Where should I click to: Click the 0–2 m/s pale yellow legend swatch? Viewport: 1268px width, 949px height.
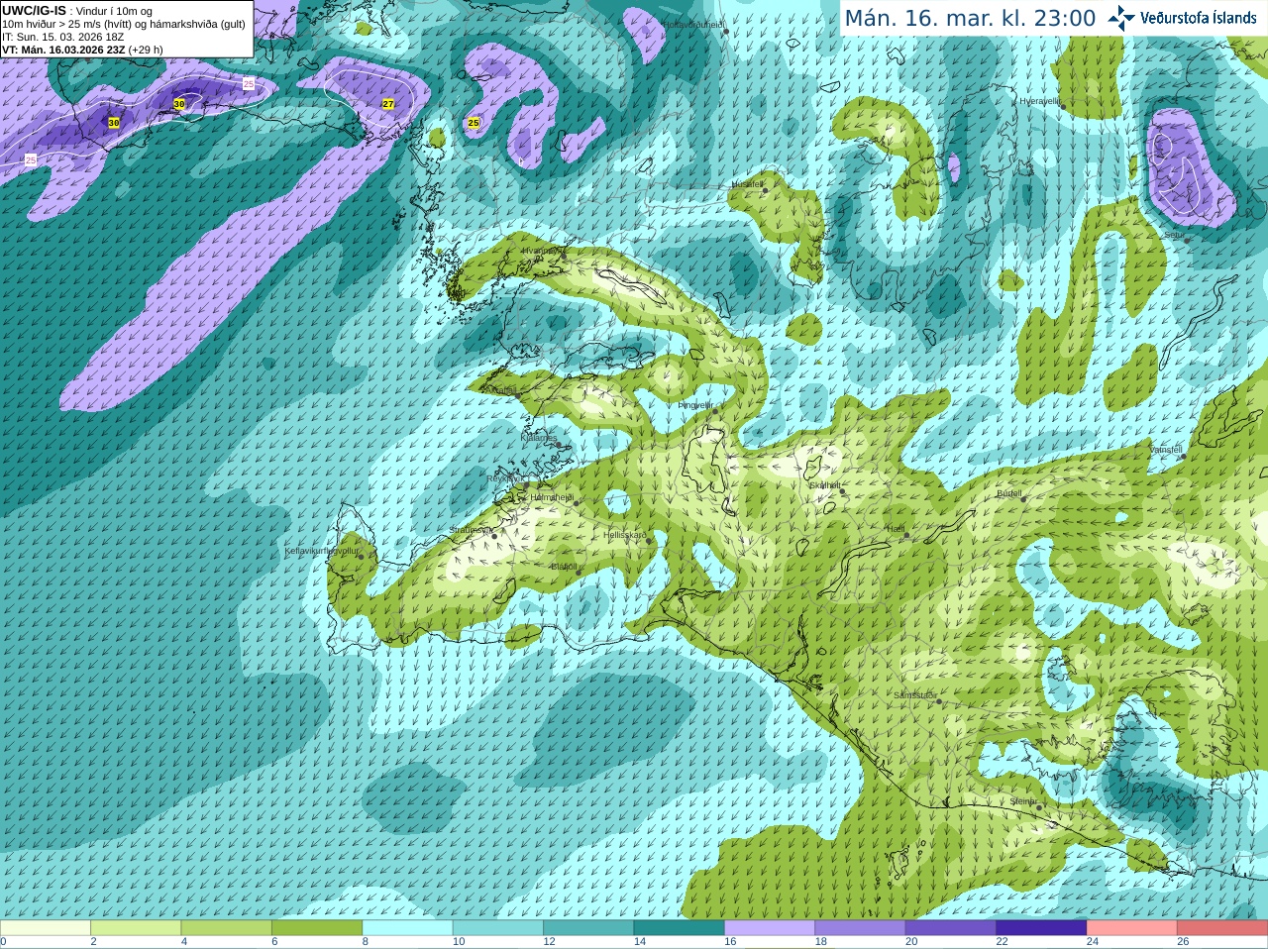tap(46, 928)
